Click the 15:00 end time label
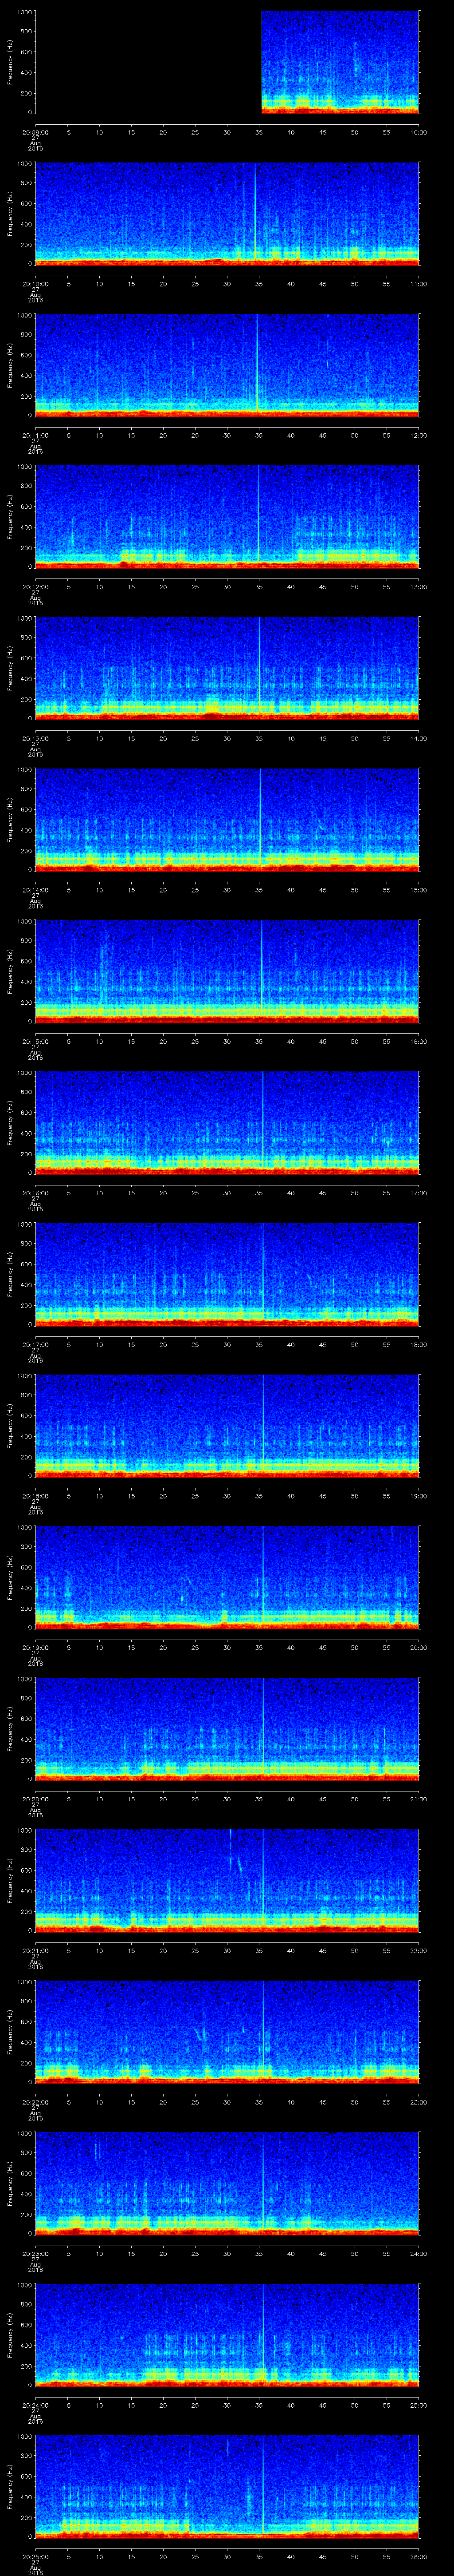The width and height of the screenshot is (454, 2576). (x=418, y=890)
